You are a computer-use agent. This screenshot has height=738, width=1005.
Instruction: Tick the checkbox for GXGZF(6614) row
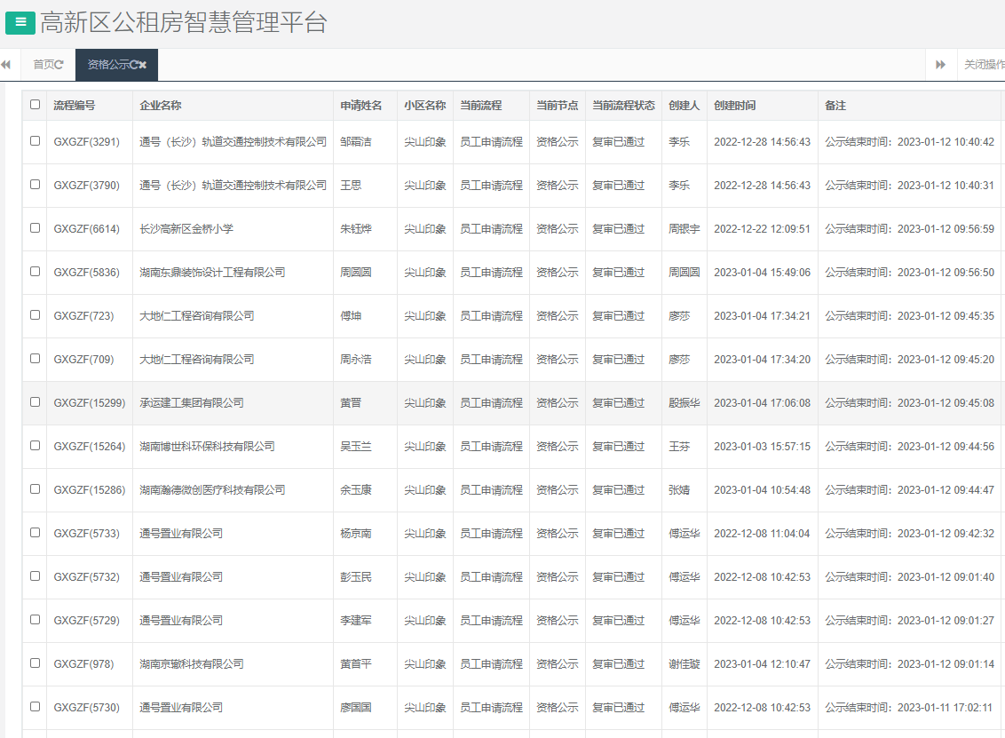(36, 228)
